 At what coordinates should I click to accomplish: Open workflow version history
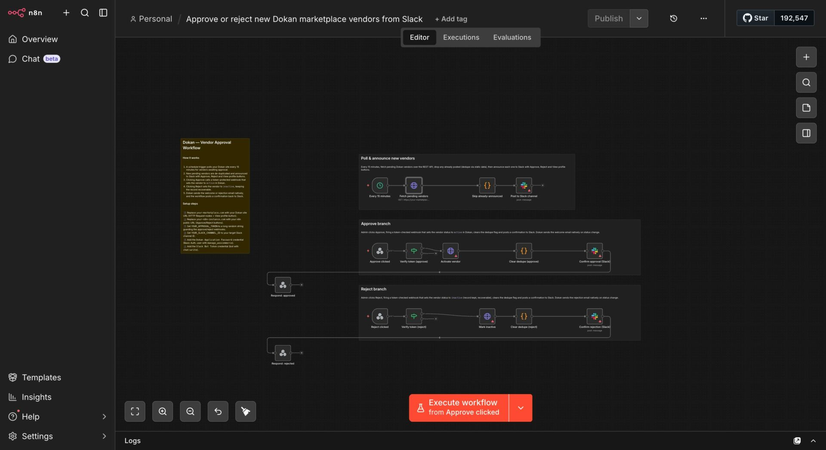click(x=674, y=18)
